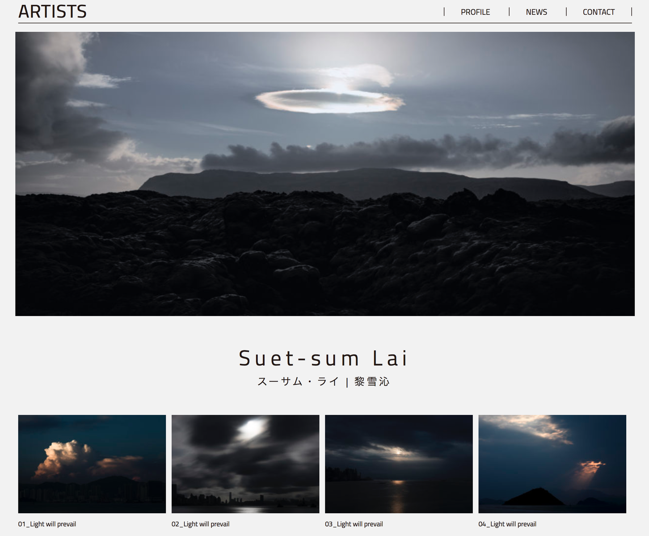Select the CONTACT menu item

point(598,12)
